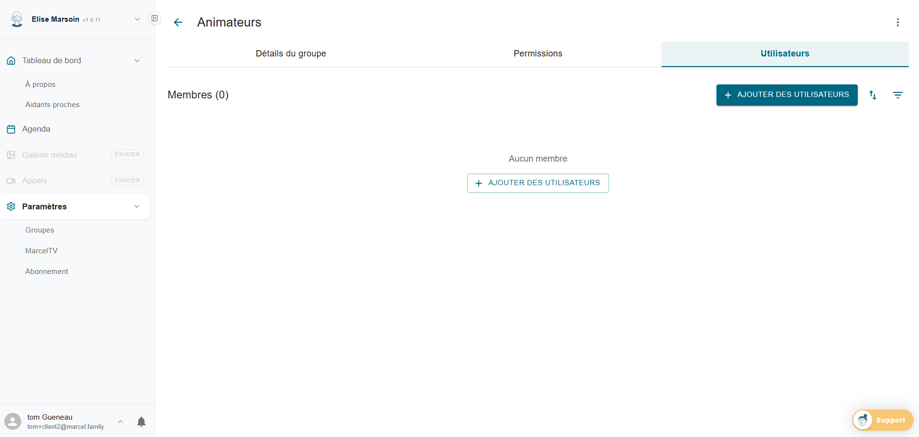Viewport: 919px width, 437px height.
Task: Open the three-dot menu top right
Action: 898,22
